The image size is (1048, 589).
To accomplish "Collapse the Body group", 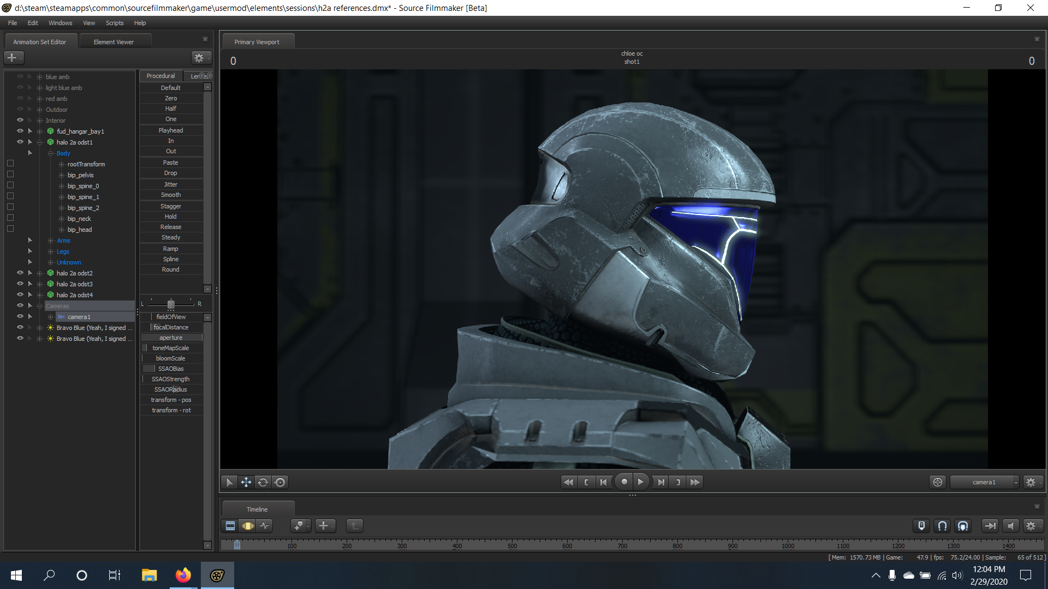I will (50, 153).
